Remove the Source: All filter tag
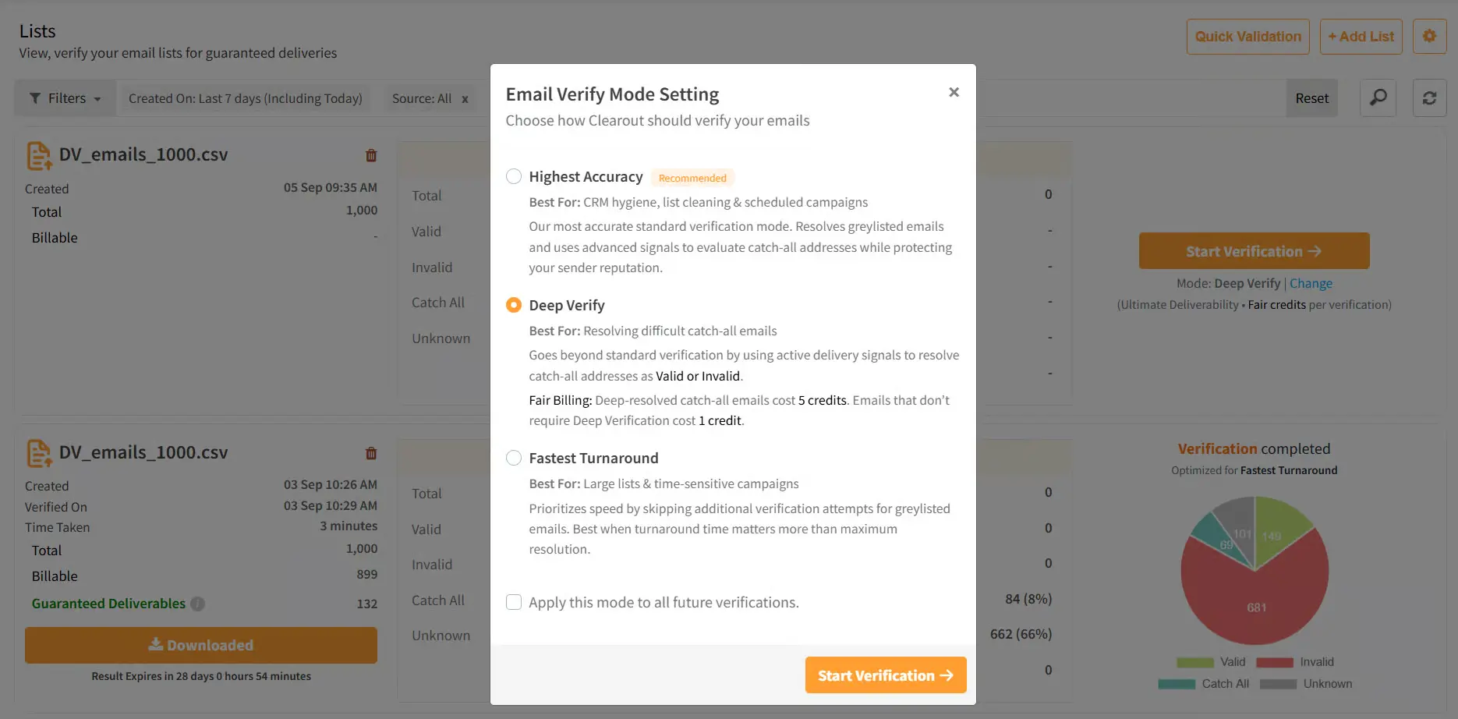Screen dimensions: 1458x719 pyautogui.click(x=465, y=99)
